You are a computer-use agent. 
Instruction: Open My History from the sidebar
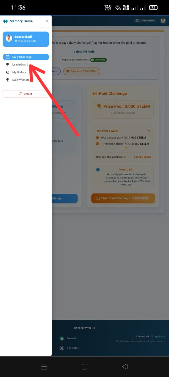tap(26, 72)
